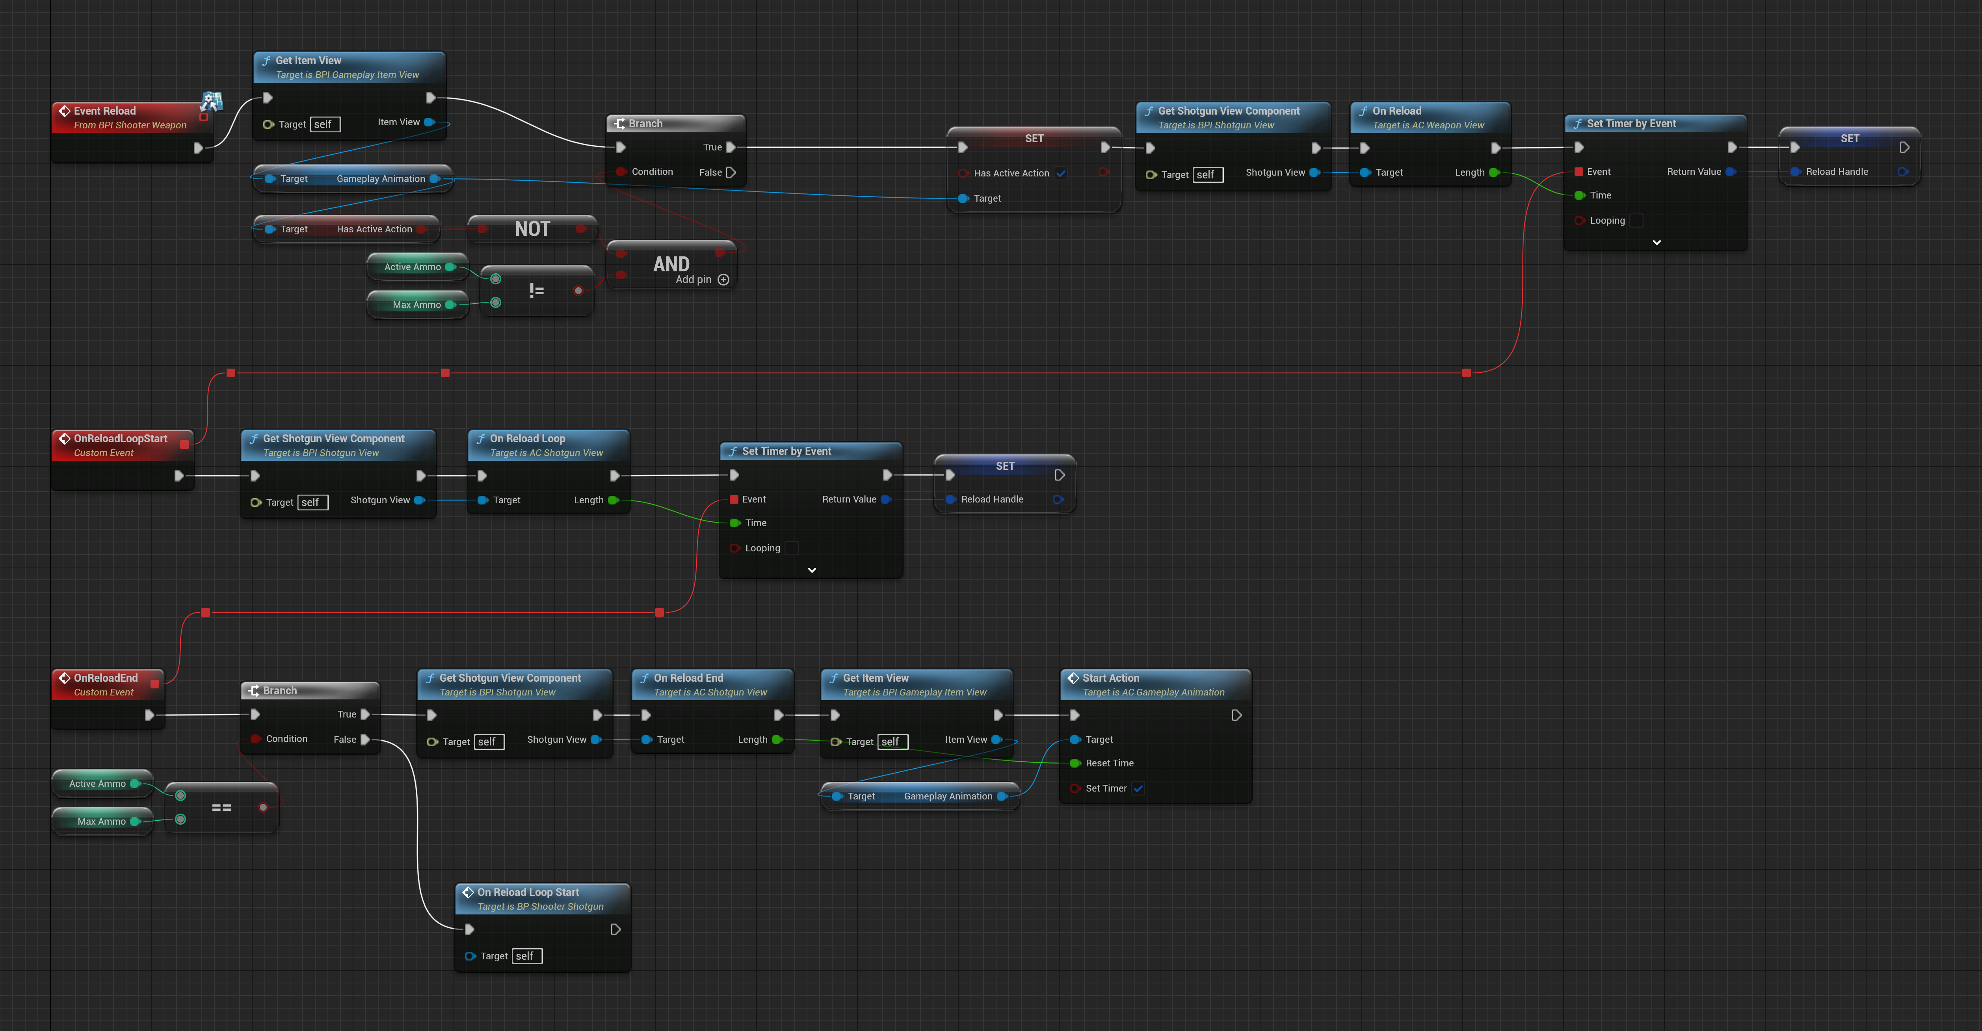Click the delegate pin on OnReloadEnd event
This screenshot has height=1031, width=1982.
click(154, 684)
